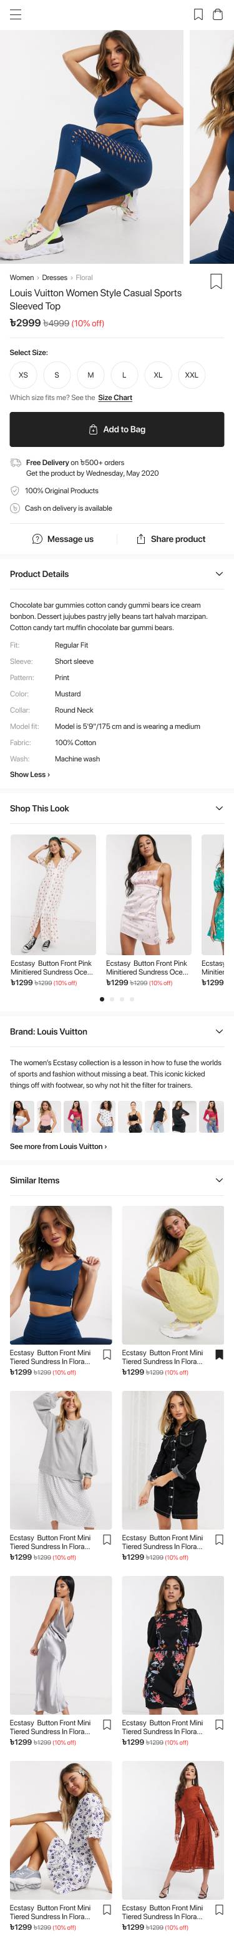Bookmark the grey sweatshirt similar item
Screen dimensions: 234x1941
(x=107, y=1540)
